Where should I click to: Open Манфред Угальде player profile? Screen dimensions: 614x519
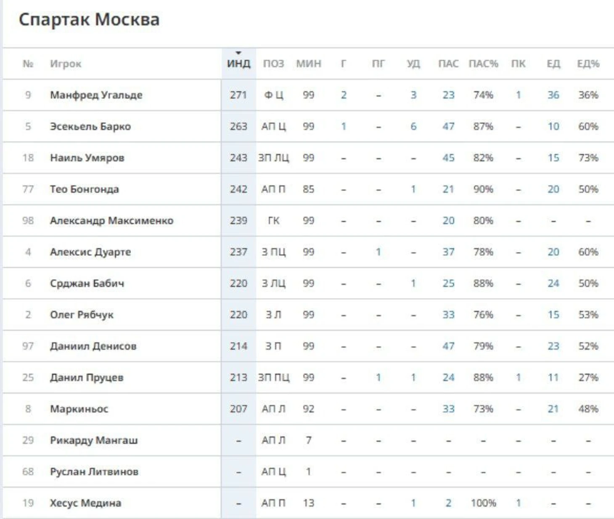96,95
